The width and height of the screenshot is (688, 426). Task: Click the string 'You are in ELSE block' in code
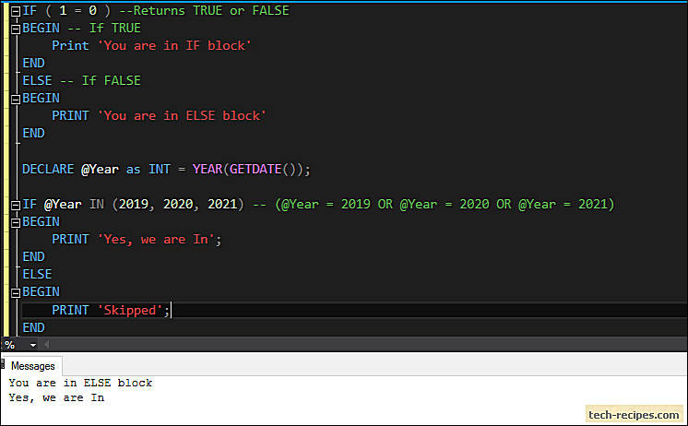[x=182, y=116]
